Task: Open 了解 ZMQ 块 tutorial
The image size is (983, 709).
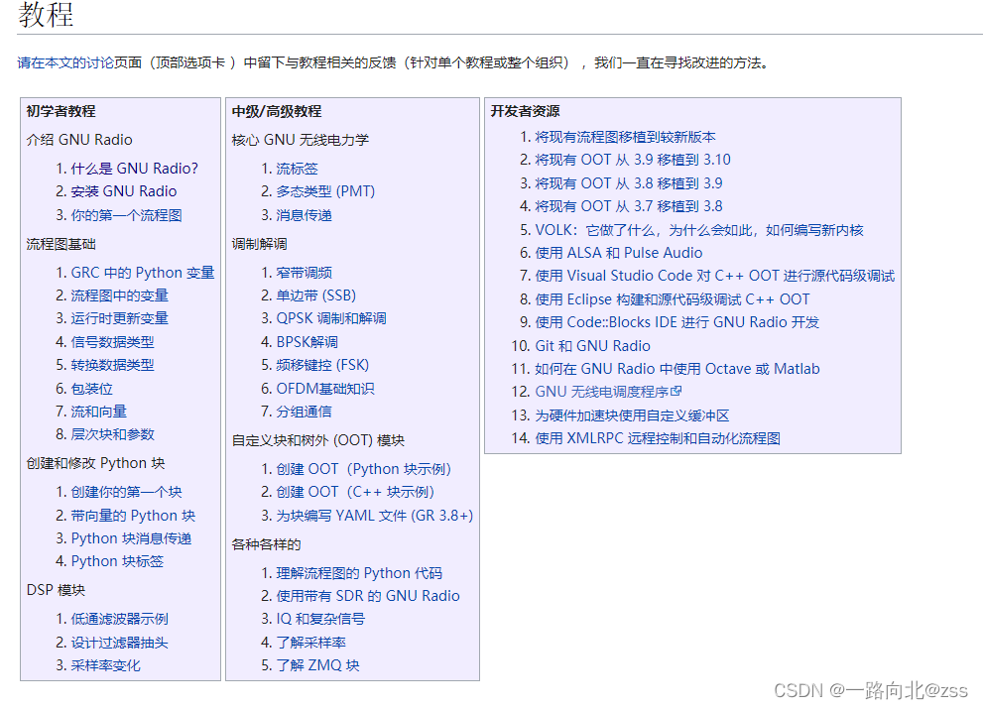Action: [317, 665]
